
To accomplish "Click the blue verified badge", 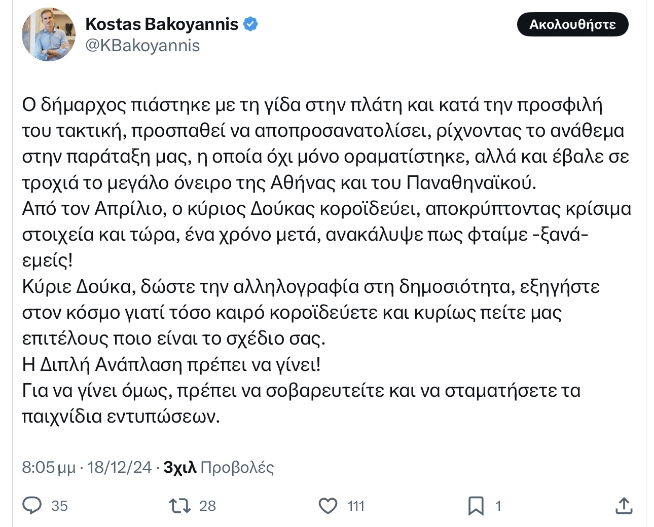I will point(250,24).
